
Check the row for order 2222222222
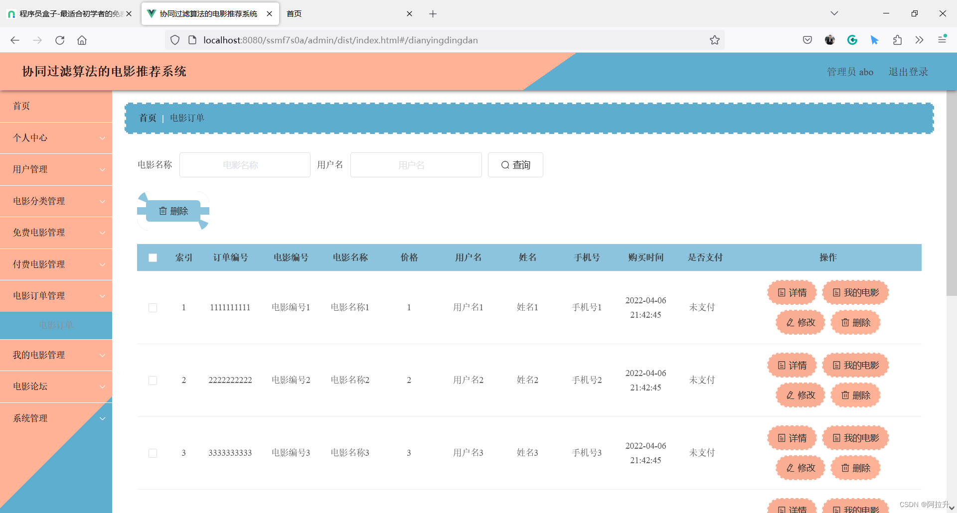click(153, 381)
